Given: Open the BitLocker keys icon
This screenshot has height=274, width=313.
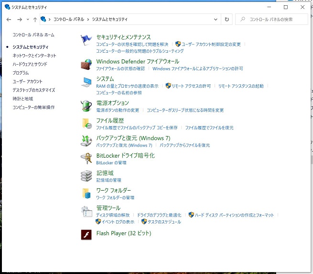Looking at the screenshot, I should click(x=86, y=159).
